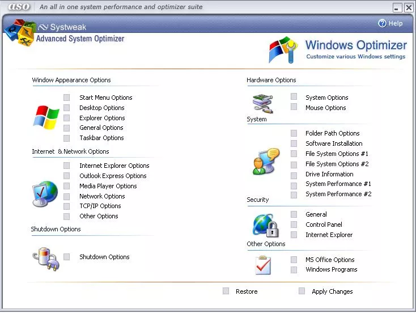Open the TCP/IP Options label
416x313 pixels.
pyautogui.click(x=100, y=206)
